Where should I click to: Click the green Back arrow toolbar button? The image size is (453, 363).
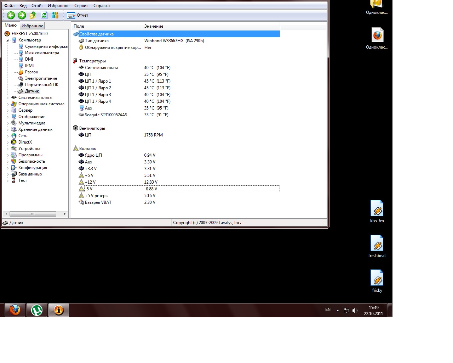pyautogui.click(x=11, y=15)
